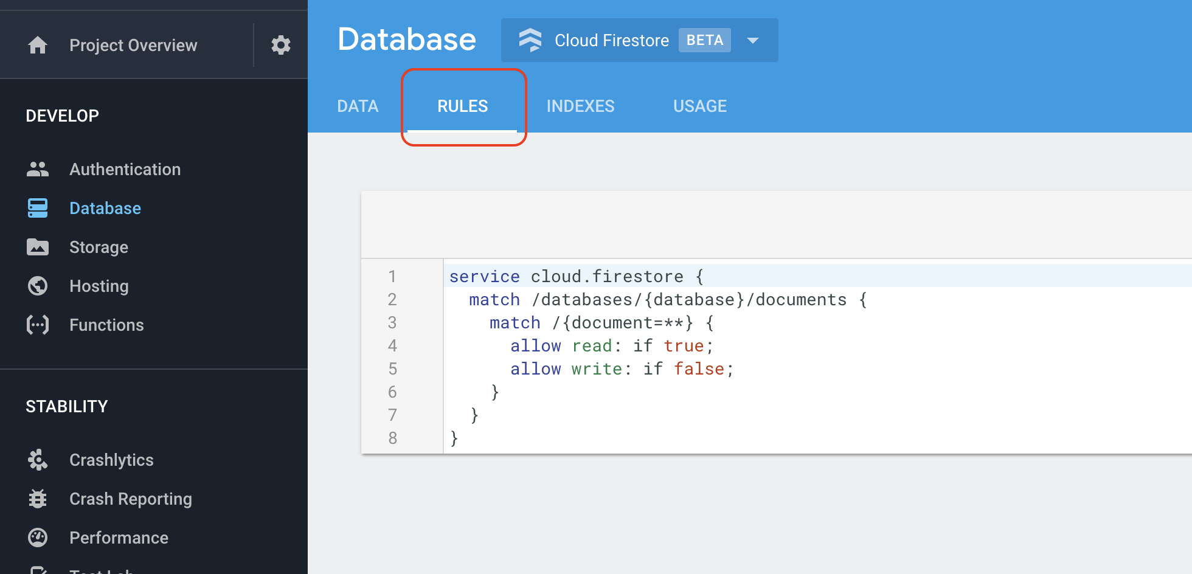Open the Database section from the sidebar
The width and height of the screenshot is (1192, 574).
pos(105,208)
